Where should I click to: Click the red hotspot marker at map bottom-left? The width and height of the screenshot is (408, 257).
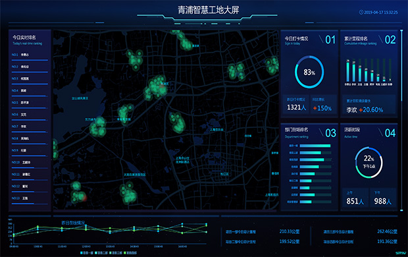85,197
